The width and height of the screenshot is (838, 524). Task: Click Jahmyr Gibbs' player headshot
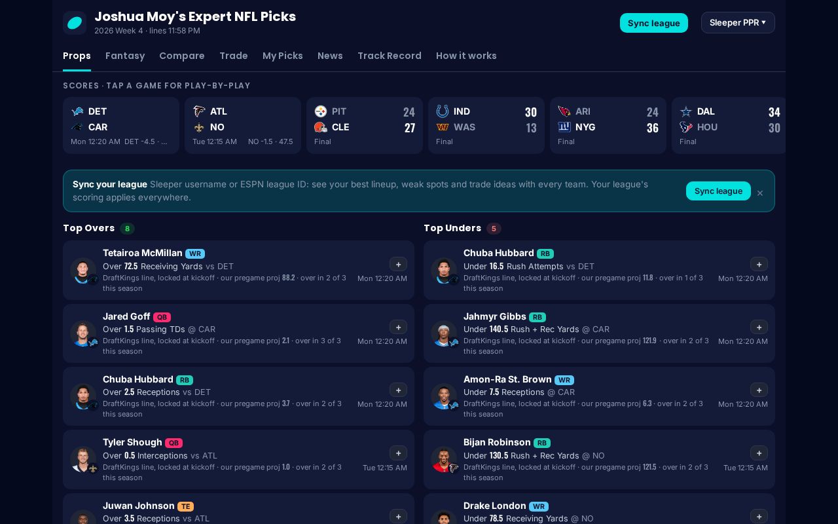tap(444, 333)
